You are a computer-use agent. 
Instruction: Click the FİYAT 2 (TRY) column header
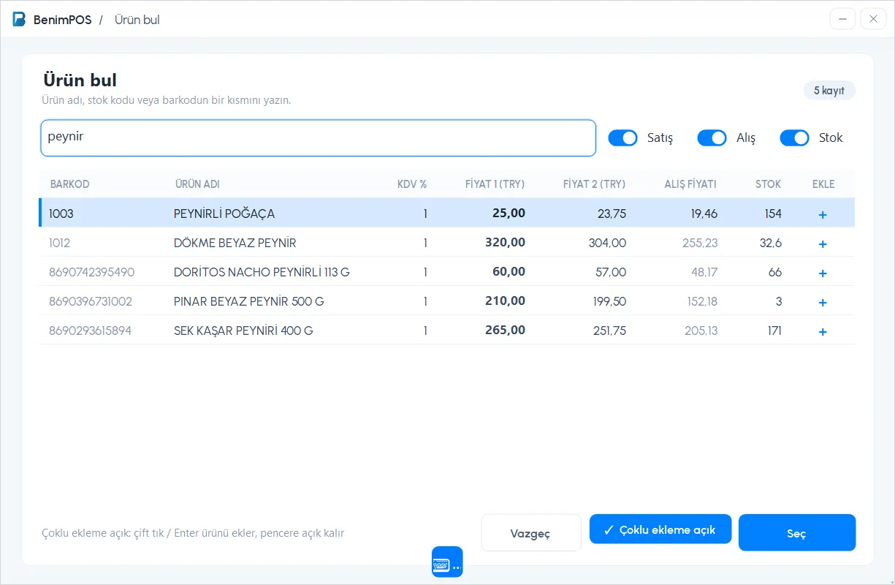click(594, 184)
